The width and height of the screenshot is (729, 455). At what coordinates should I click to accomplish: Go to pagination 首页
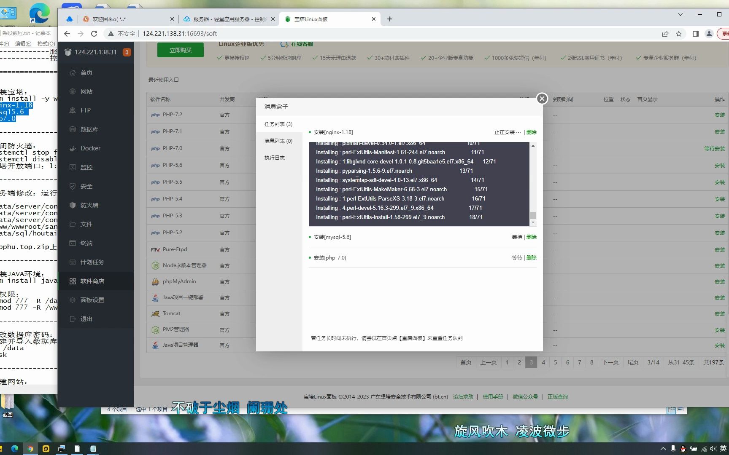coord(466,362)
